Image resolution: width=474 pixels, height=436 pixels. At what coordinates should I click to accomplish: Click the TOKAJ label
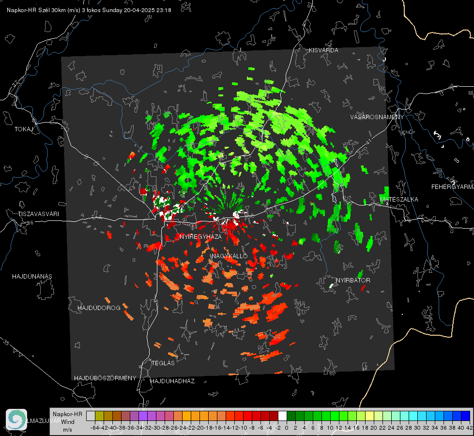tap(24, 129)
